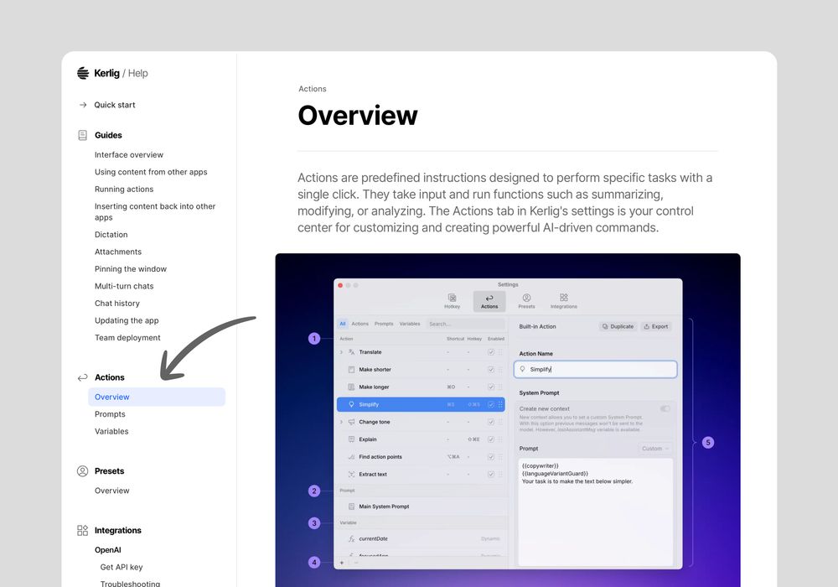Click the Main System Prompt icon
This screenshot has height=587, width=838.
tap(351, 506)
